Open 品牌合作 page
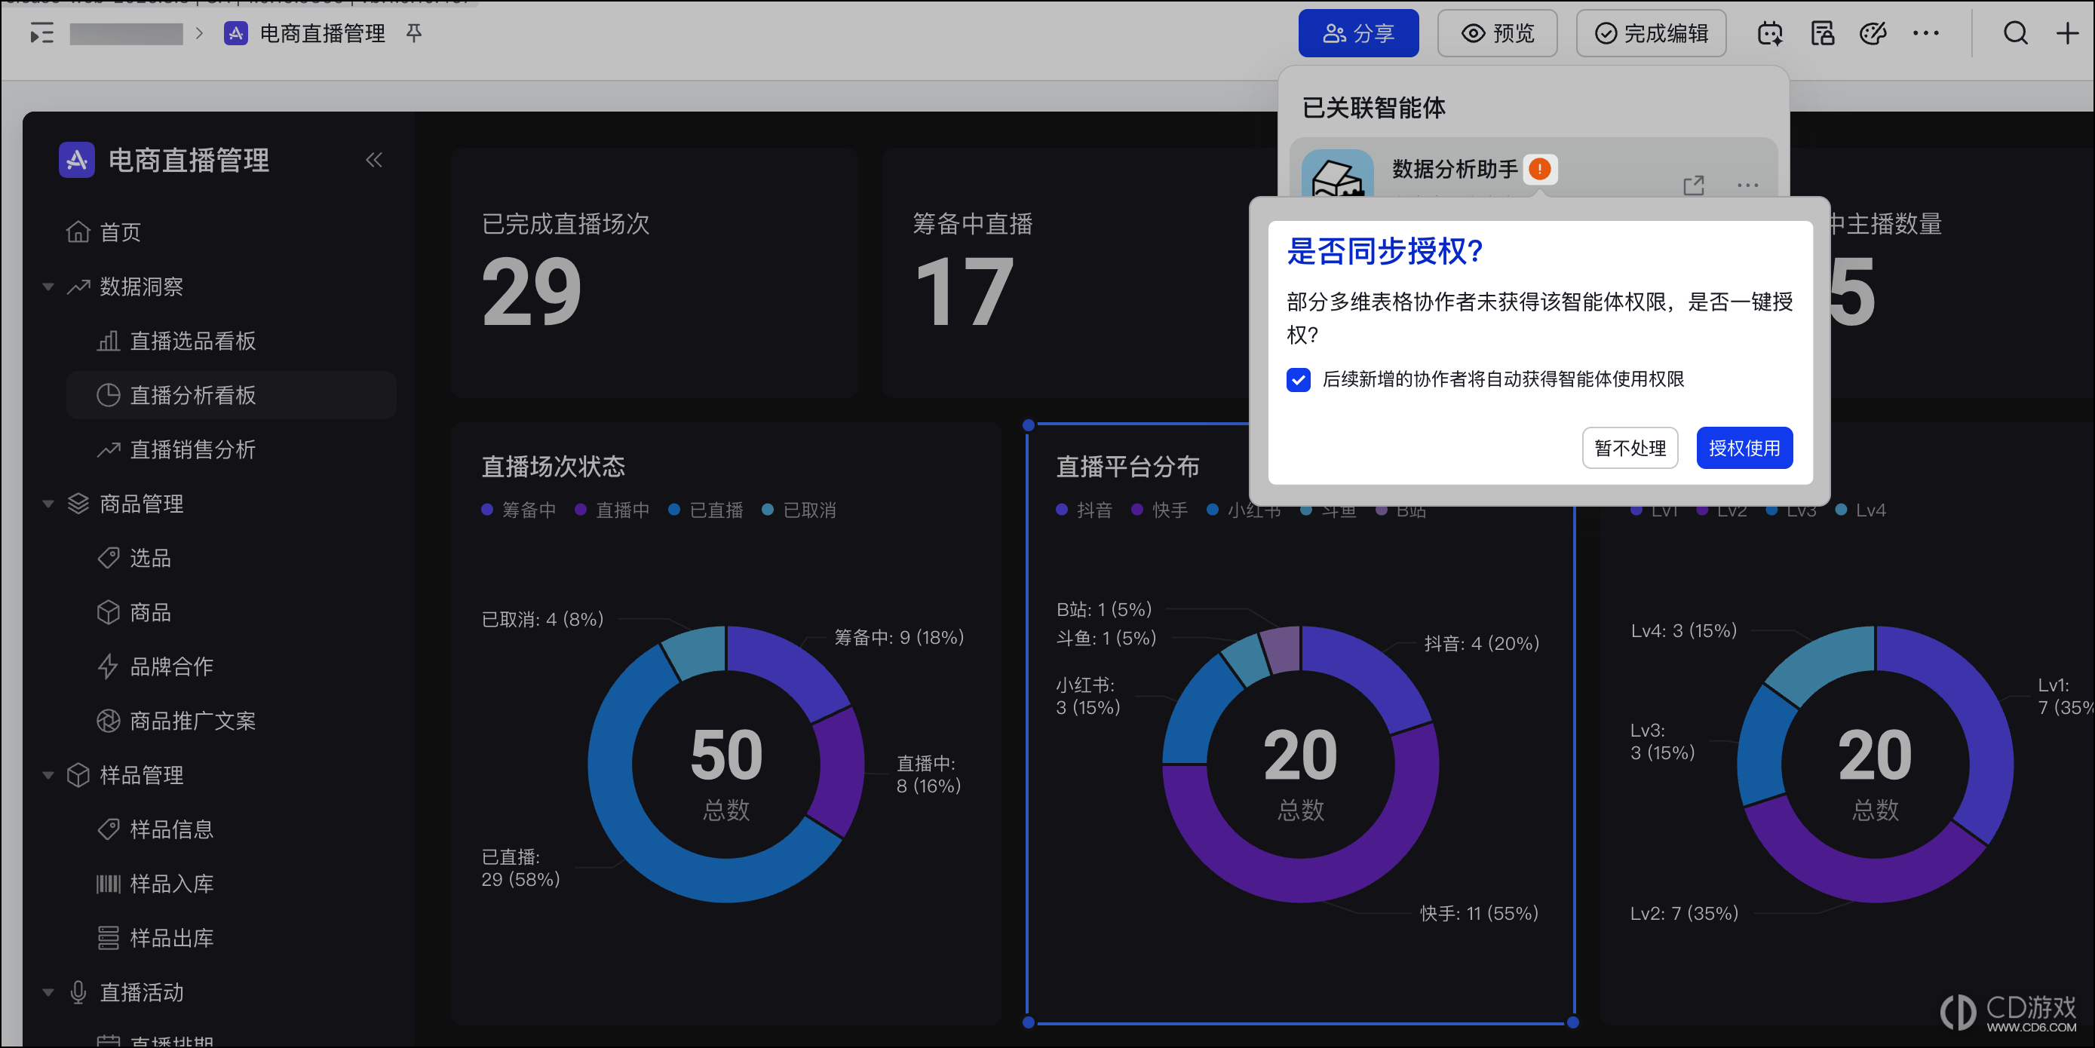Viewport: 2095px width, 1048px height. click(x=230, y=666)
